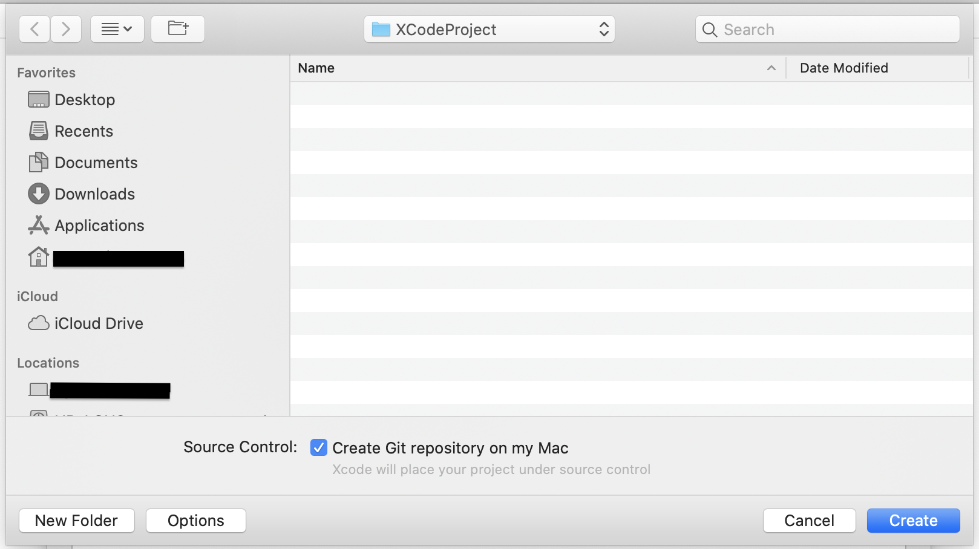Click the Create button
The height and width of the screenshot is (549, 979).
point(914,521)
